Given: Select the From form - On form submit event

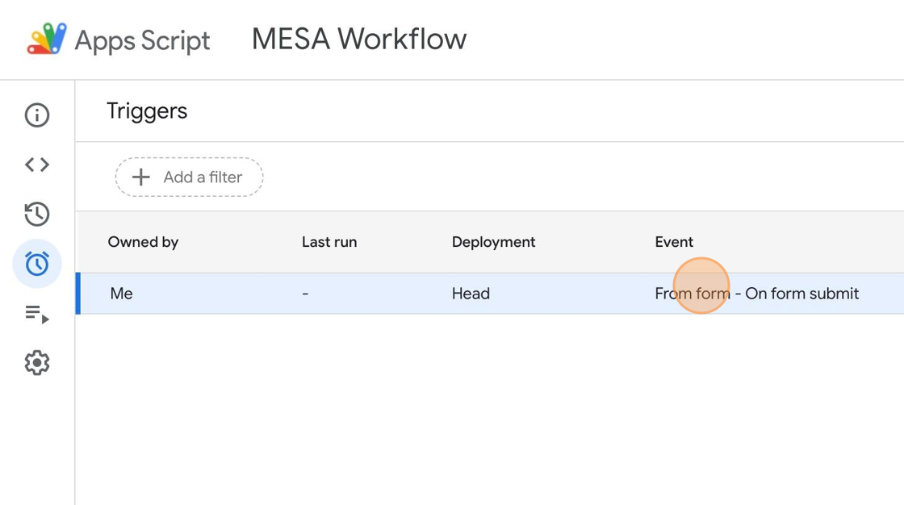Looking at the screenshot, I should pyautogui.click(x=756, y=294).
